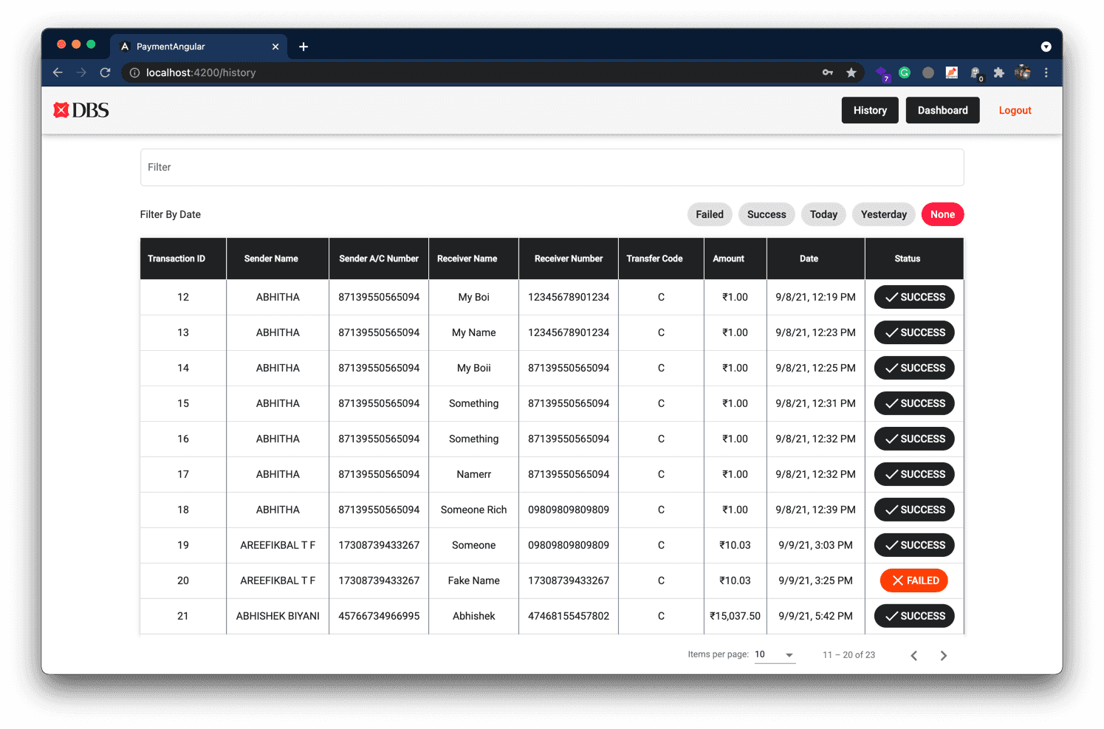Go to the next page of transactions
1104x729 pixels.
tap(943, 654)
